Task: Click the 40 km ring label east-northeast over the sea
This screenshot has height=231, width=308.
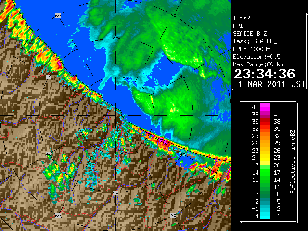Action: tap(182, 77)
